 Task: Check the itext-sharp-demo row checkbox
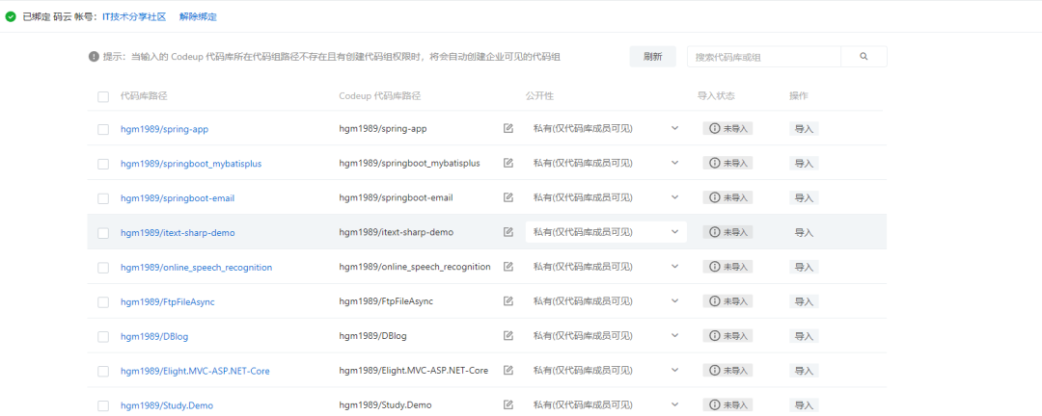click(x=103, y=233)
